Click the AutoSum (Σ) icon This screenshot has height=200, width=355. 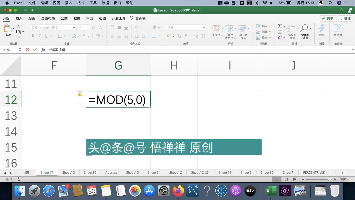pos(280,26)
